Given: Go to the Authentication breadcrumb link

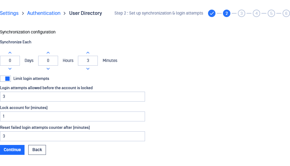Looking at the screenshot, I should click(x=44, y=13).
